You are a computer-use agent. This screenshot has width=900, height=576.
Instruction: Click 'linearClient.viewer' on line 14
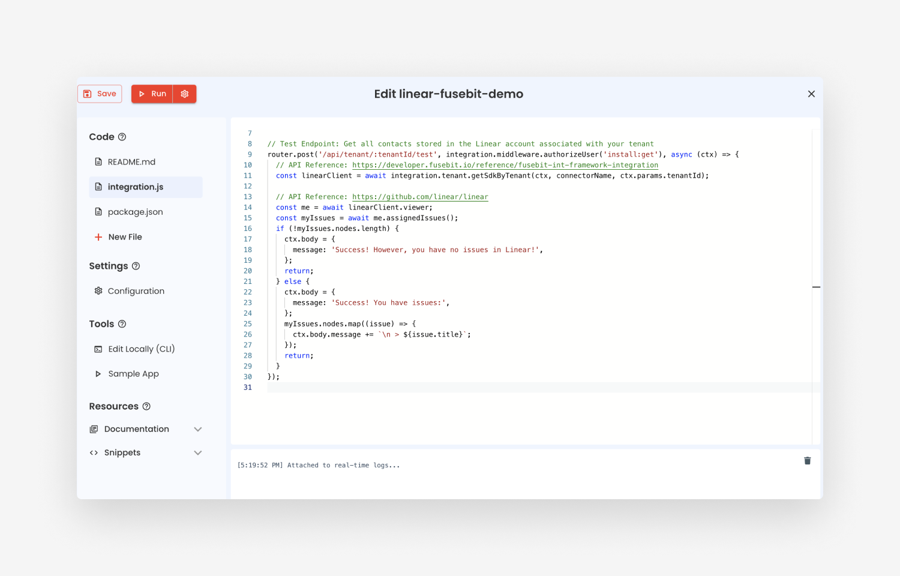tap(388, 208)
